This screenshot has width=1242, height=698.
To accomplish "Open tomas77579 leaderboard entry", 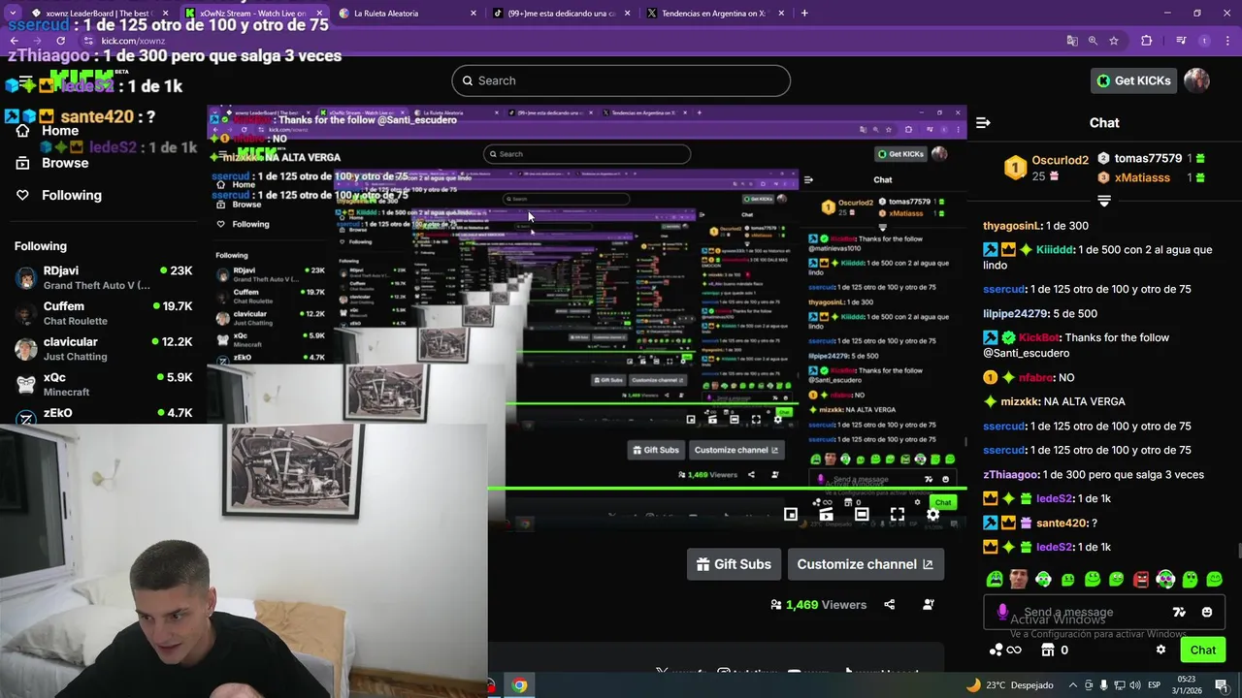I will (1151, 158).
